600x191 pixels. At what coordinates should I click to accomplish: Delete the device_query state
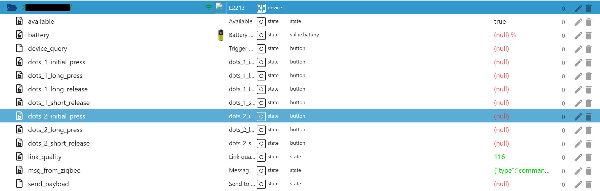pos(589,49)
